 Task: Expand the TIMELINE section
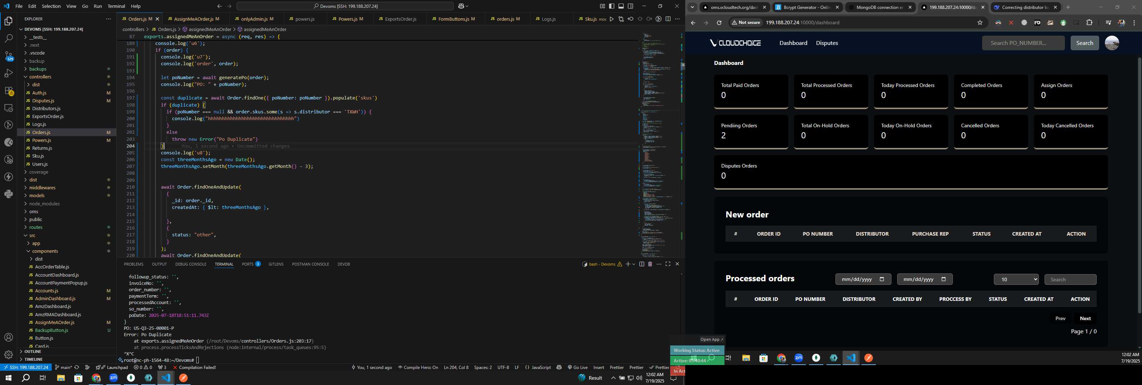(x=33, y=359)
